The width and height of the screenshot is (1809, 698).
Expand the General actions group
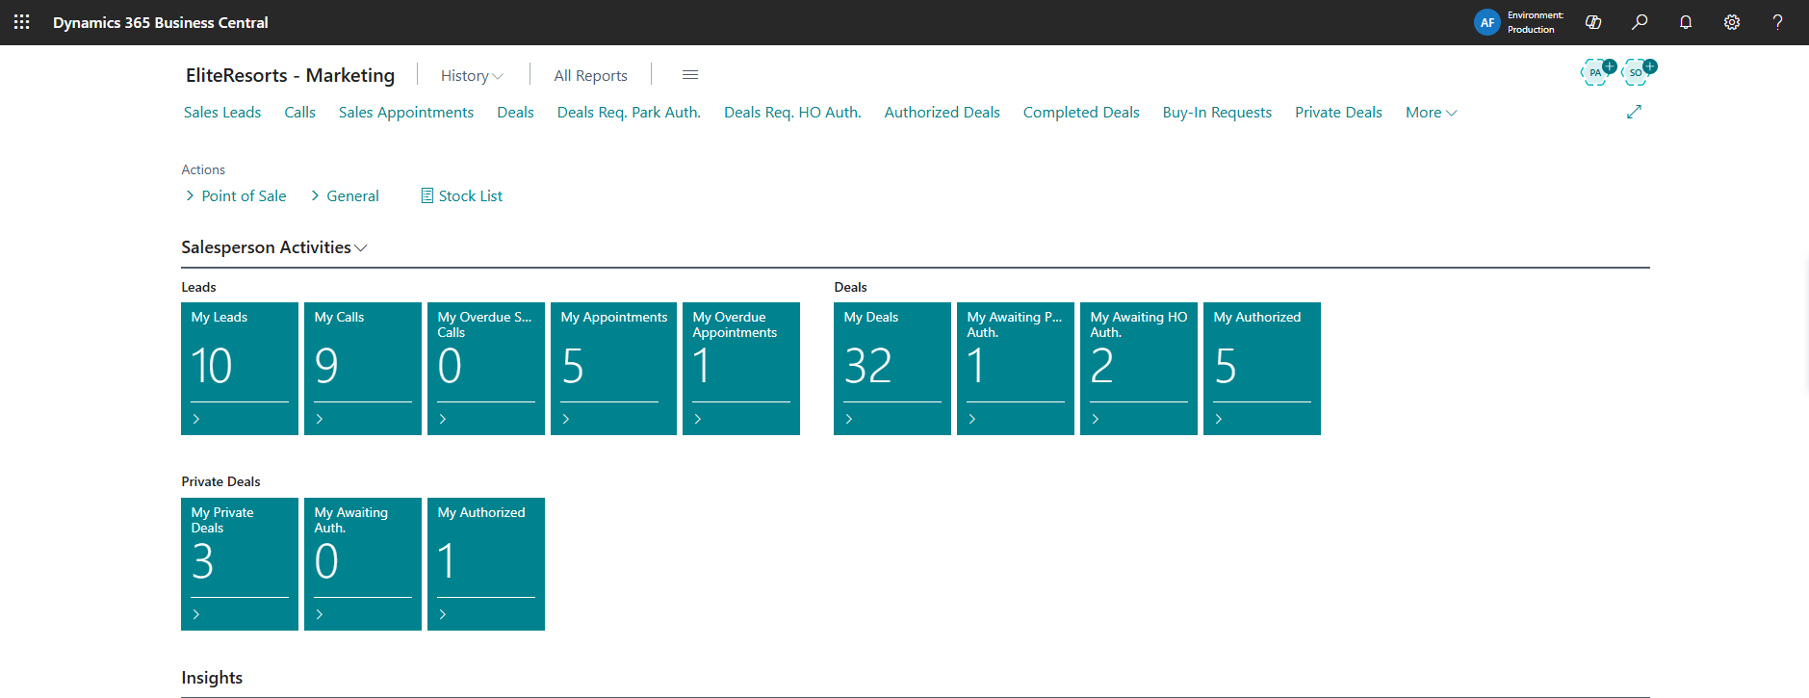[x=345, y=195]
